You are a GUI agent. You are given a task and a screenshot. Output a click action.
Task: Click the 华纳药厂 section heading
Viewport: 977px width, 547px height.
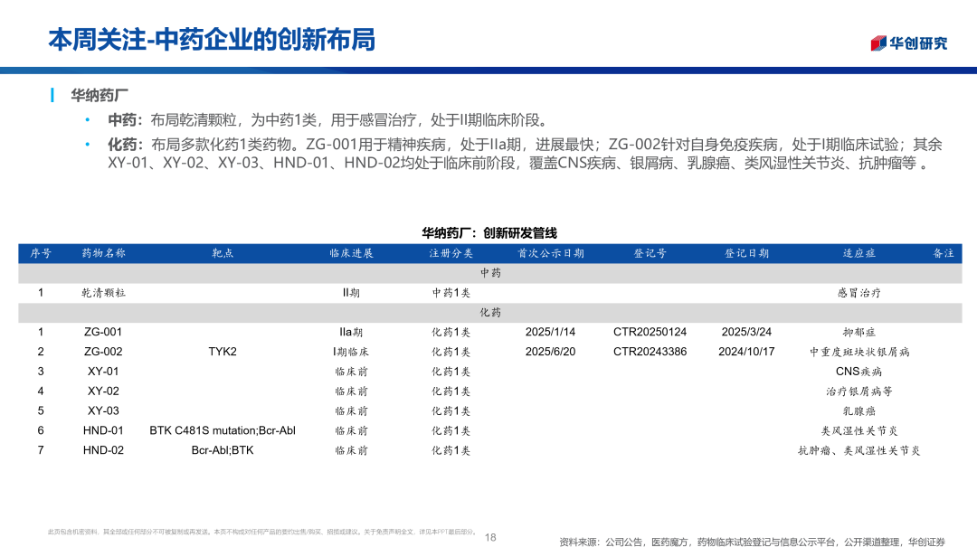[x=100, y=95]
